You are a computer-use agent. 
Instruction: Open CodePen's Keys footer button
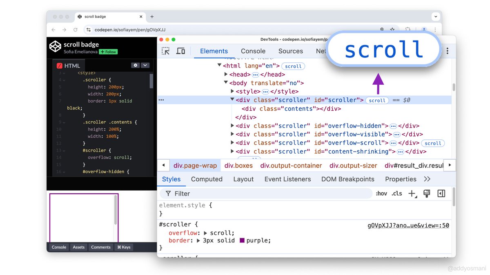[124, 247]
